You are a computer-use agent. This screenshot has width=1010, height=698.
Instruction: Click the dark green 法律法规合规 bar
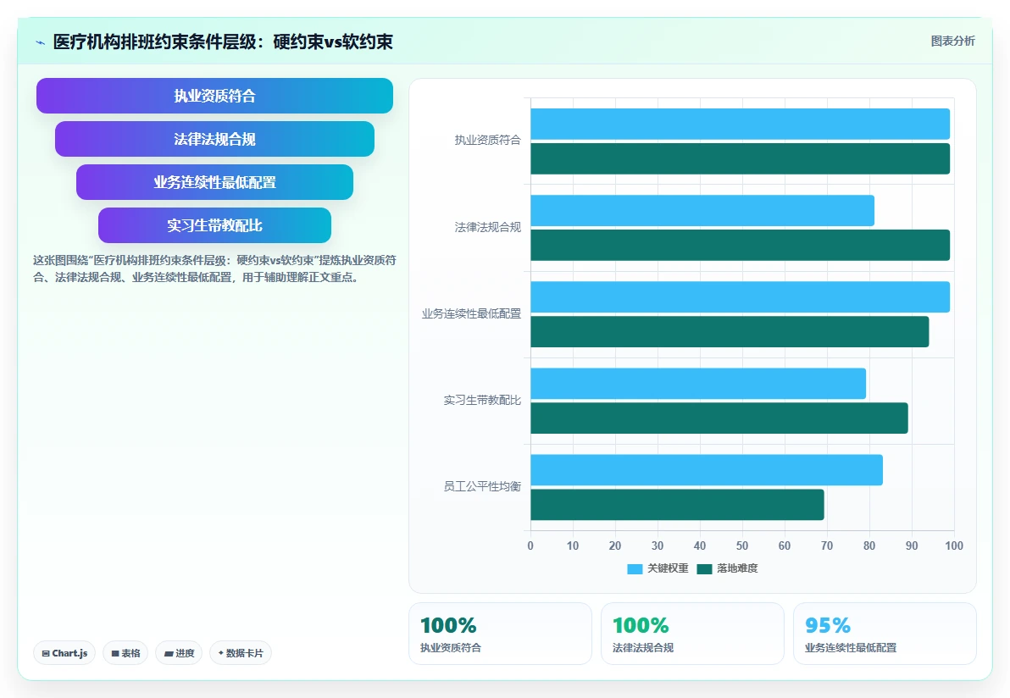coord(740,246)
